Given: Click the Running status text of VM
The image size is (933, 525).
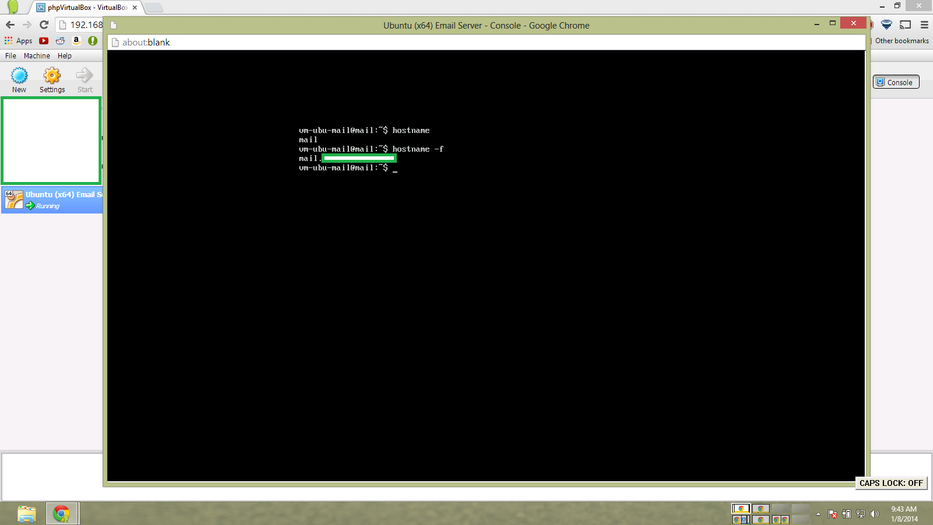Looking at the screenshot, I should (48, 206).
